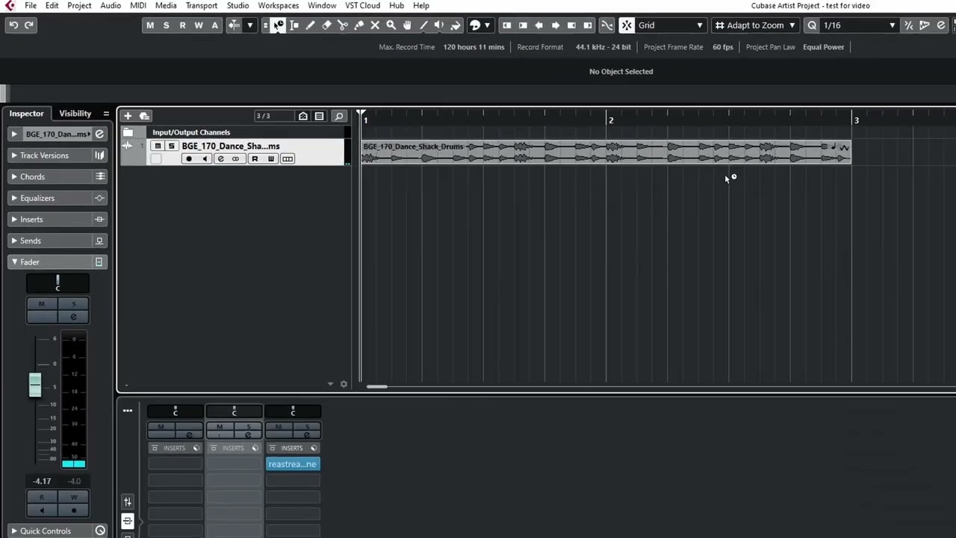Image resolution: width=956 pixels, height=538 pixels.
Task: Toggle Monitor on the drums track
Action: [x=205, y=159]
